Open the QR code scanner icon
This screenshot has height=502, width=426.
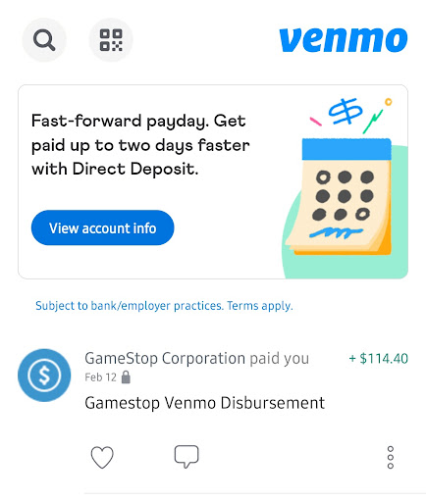tap(111, 40)
